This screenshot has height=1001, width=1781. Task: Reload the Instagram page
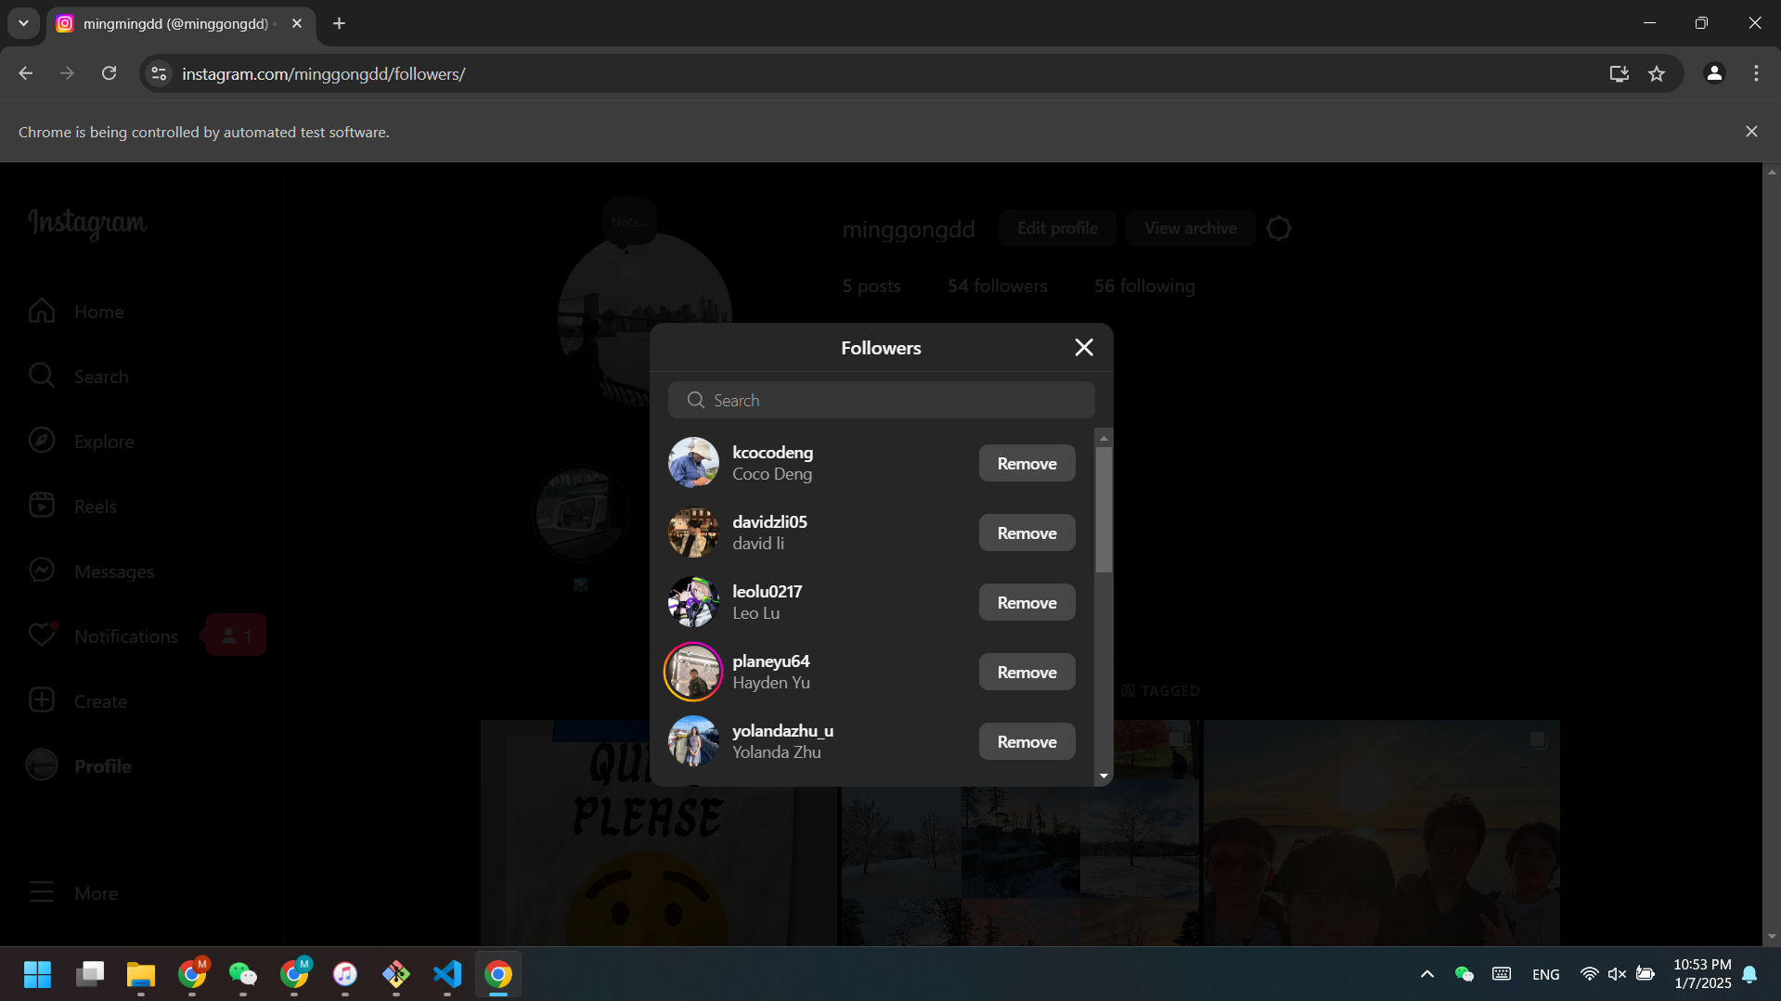pyautogui.click(x=109, y=73)
